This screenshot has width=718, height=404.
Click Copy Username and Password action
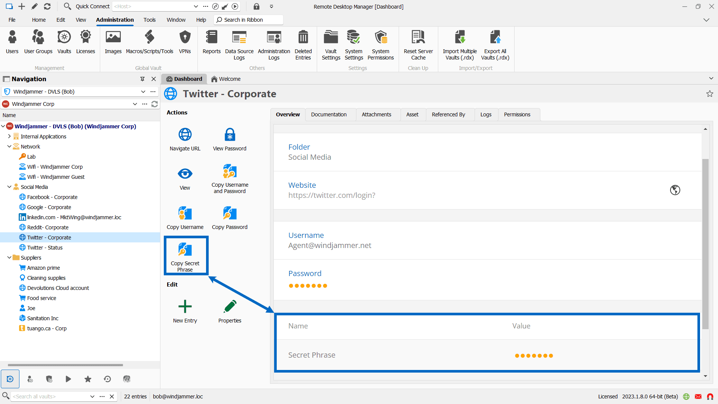click(x=230, y=179)
